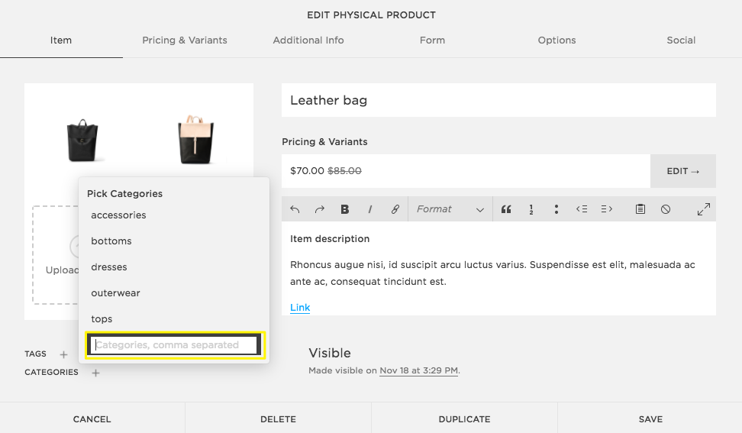The image size is (742, 433).
Task: Click the categories comma separated input field
Action: tap(176, 345)
